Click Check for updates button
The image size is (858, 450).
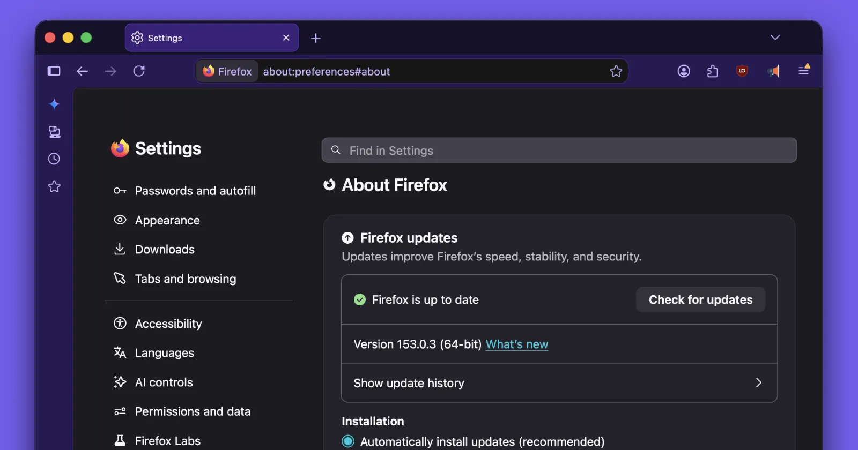[700, 299]
